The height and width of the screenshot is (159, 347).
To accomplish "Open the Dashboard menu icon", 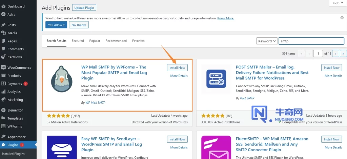I will click(3, 6).
